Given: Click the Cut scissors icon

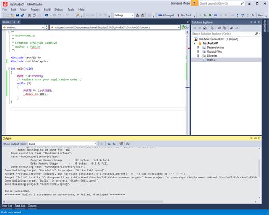Looking at the screenshot, I should [30, 15].
